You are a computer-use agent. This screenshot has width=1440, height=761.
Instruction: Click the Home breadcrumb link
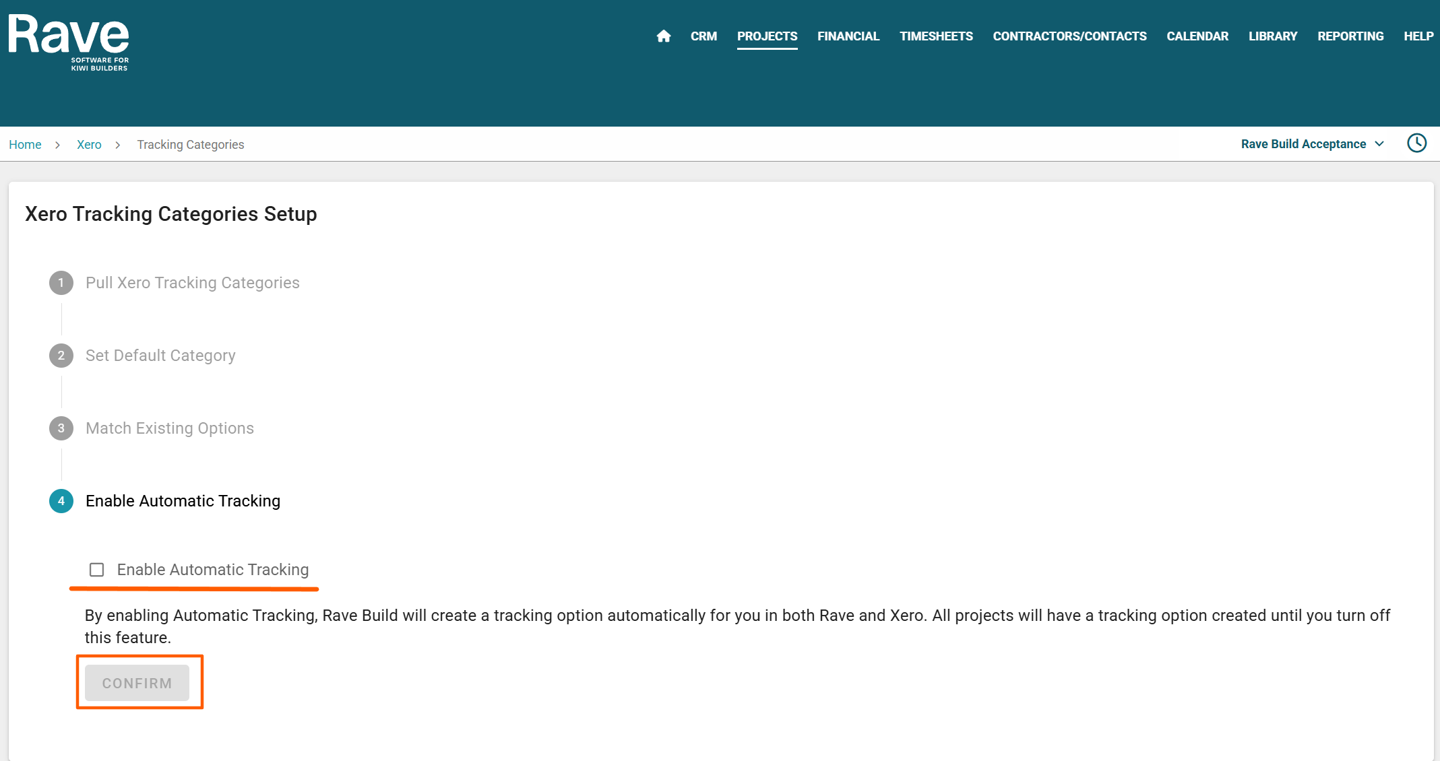click(x=25, y=145)
